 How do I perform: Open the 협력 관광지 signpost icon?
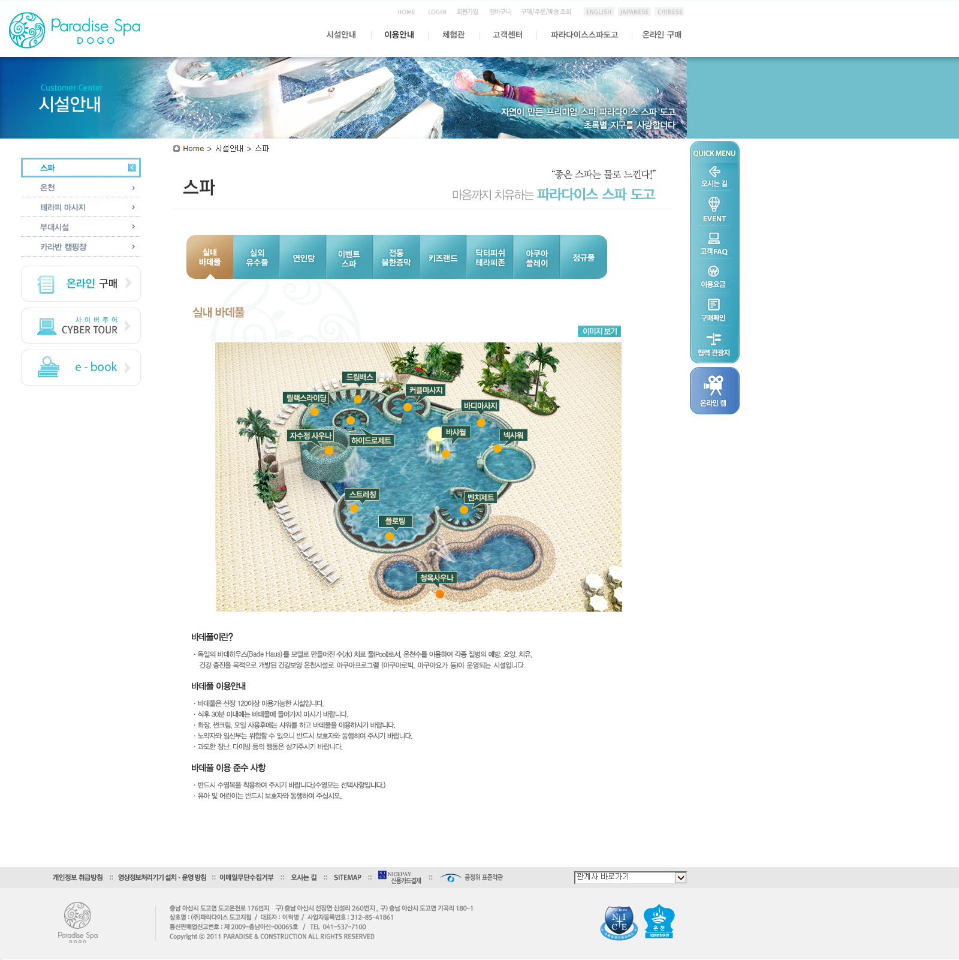713,339
